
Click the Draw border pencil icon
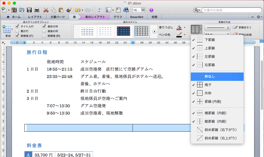click(x=235, y=27)
